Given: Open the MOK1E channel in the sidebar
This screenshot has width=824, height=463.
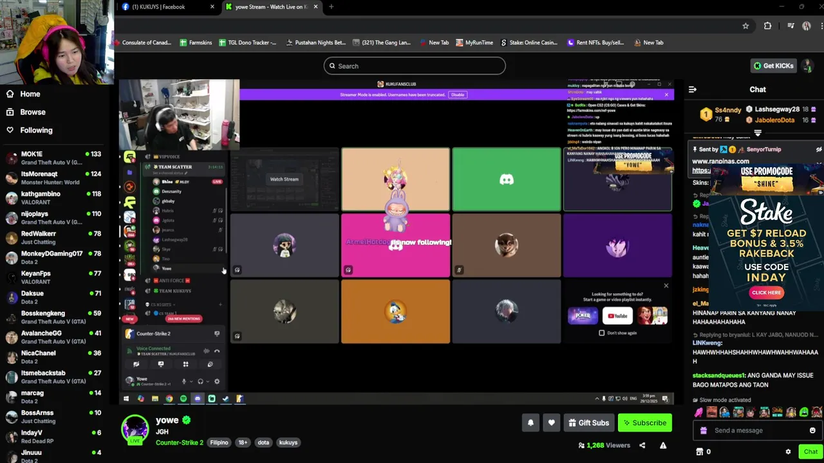Looking at the screenshot, I should pos(54,158).
